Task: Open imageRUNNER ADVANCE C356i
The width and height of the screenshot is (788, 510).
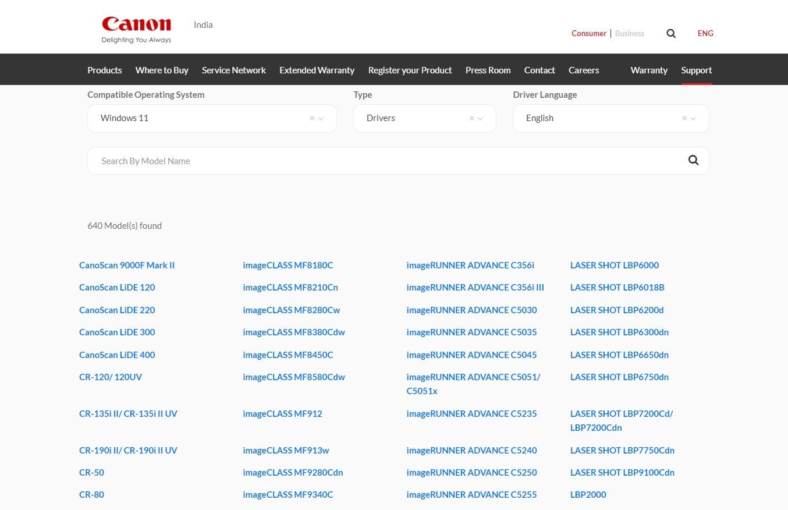Action: [x=470, y=265]
